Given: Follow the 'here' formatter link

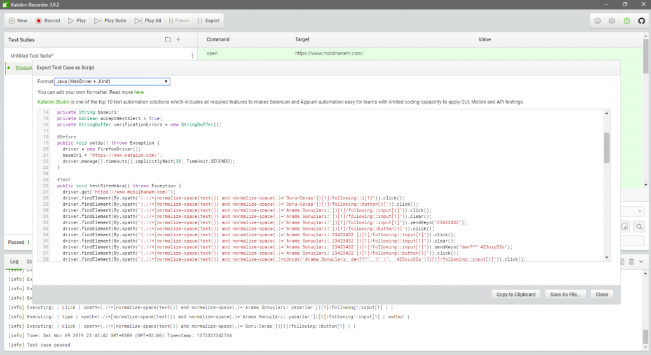Looking at the screenshot, I should tap(139, 92).
